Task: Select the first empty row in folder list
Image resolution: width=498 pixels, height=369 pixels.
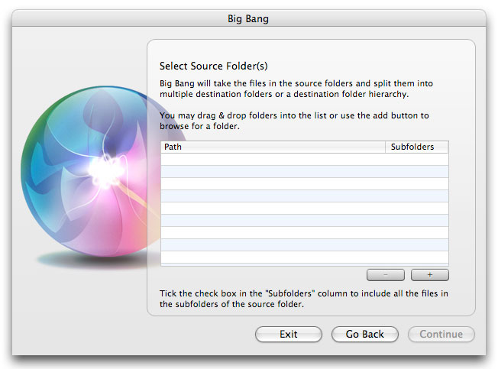Action: [x=305, y=160]
